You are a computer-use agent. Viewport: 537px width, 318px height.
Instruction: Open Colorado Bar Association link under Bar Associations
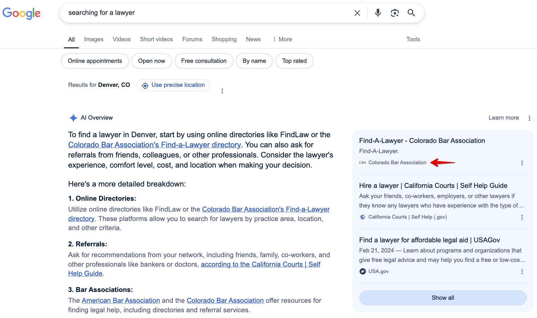point(225,300)
